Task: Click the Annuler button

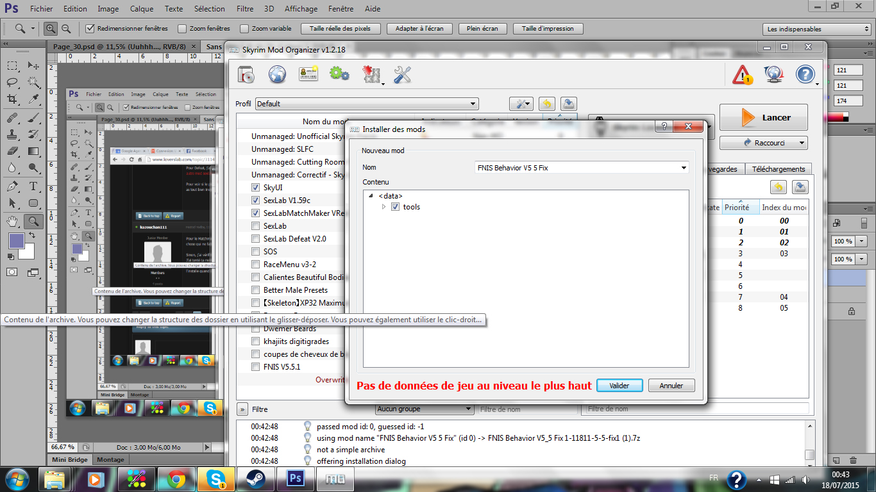Action: (x=671, y=386)
